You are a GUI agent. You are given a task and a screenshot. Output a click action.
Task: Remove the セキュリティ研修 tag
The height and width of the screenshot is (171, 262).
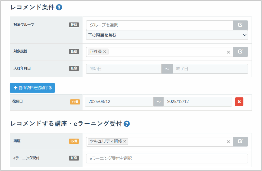[125, 142]
